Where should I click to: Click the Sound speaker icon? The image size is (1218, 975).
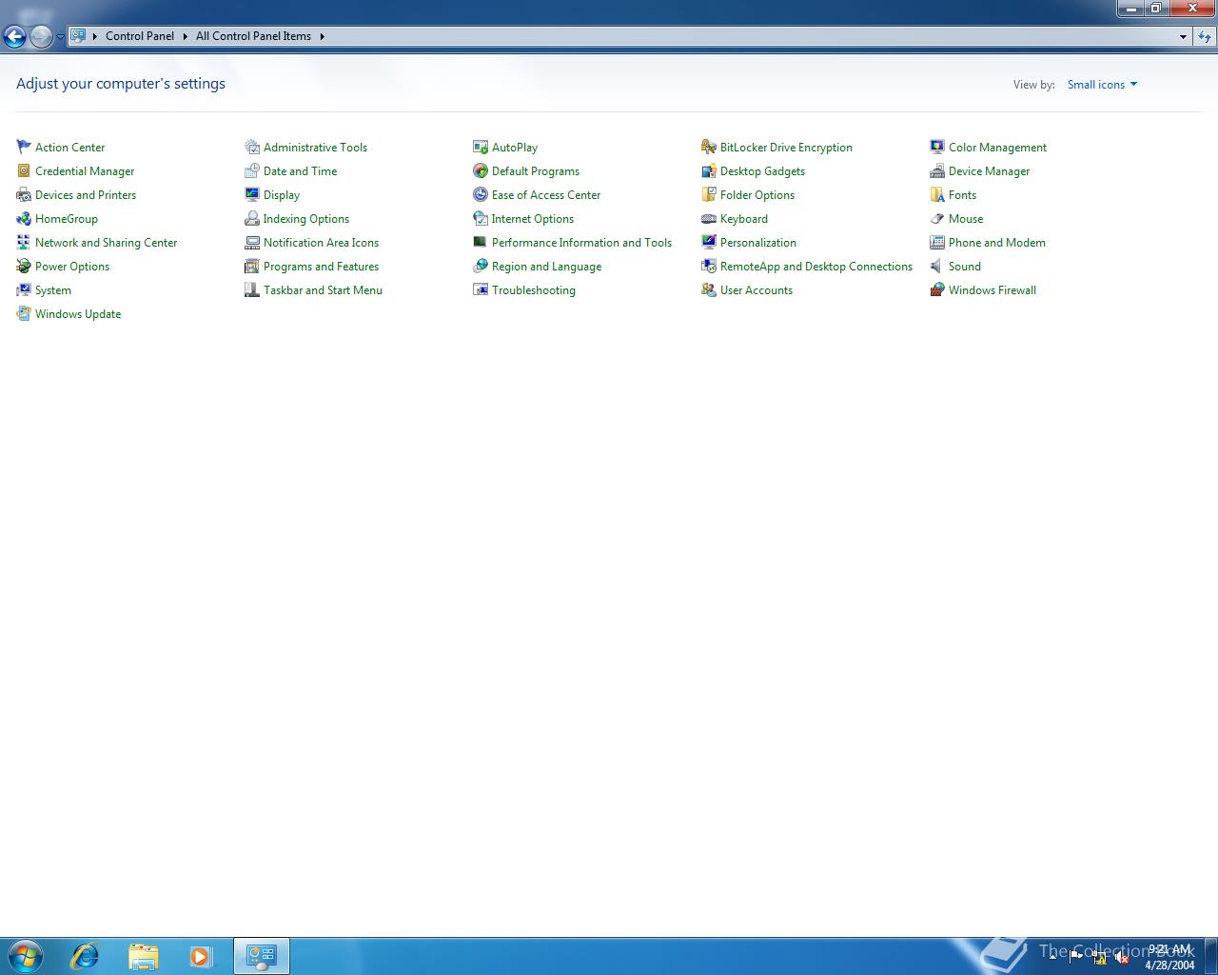pos(937,266)
